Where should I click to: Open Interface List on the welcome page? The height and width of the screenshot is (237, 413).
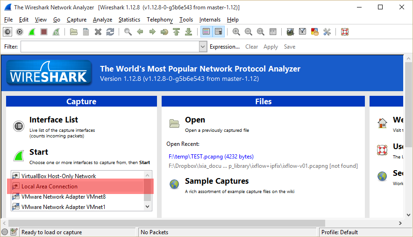tap(54, 120)
